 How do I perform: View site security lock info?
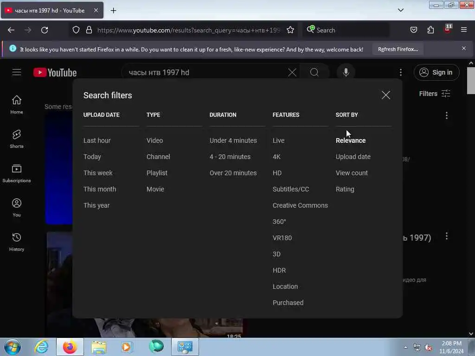[x=89, y=30]
